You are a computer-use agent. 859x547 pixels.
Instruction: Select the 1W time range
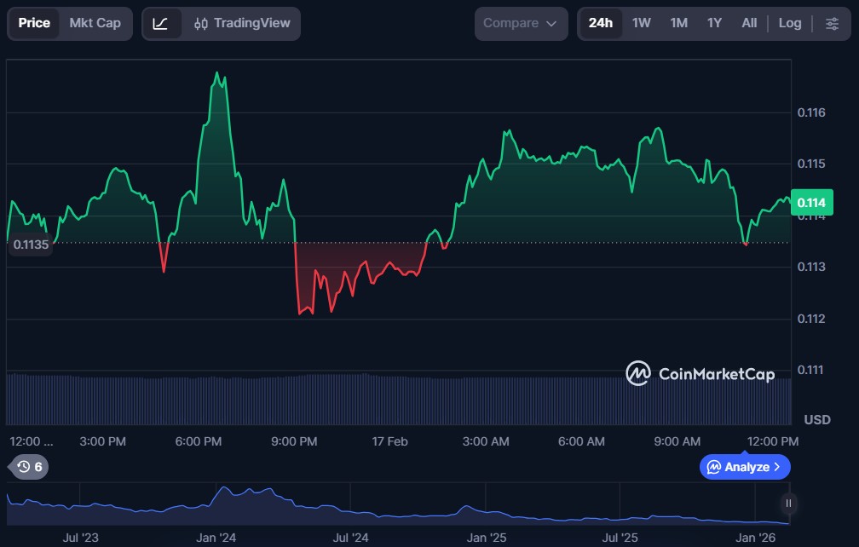(x=641, y=23)
